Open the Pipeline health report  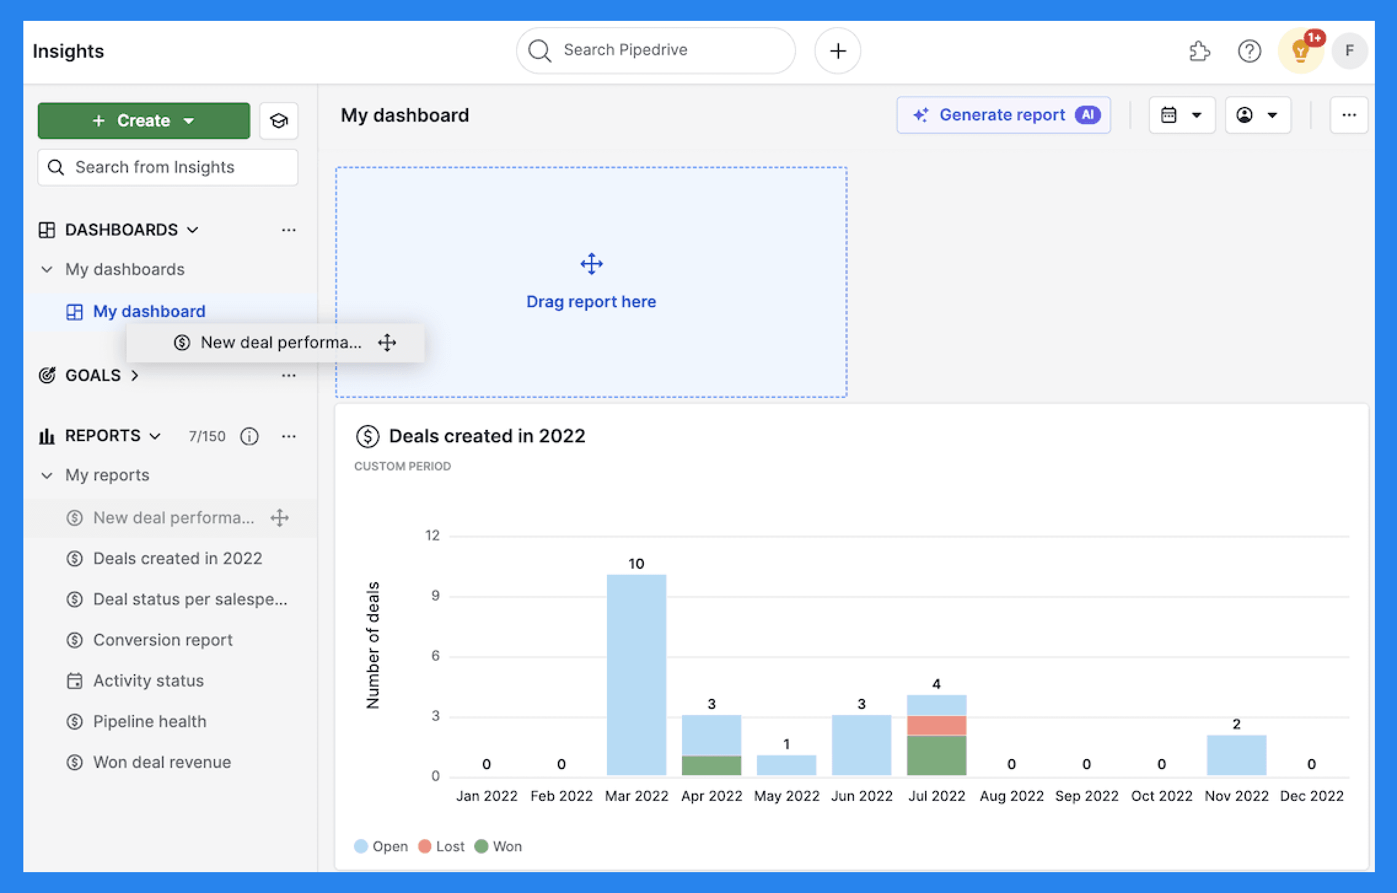(x=150, y=722)
